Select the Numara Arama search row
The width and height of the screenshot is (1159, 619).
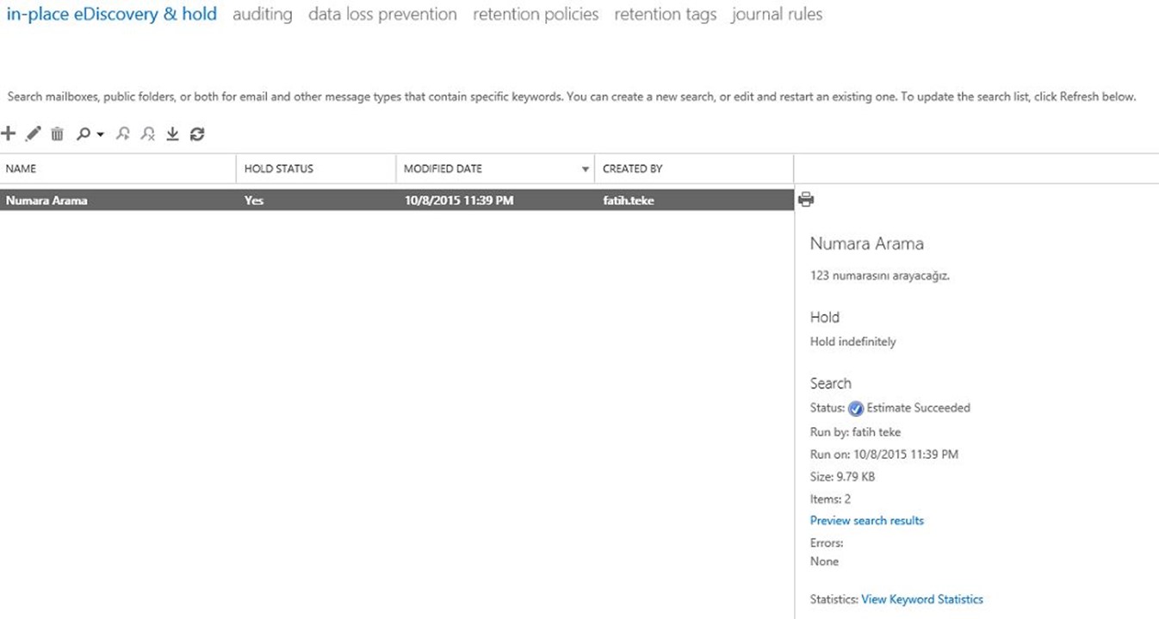(x=396, y=200)
